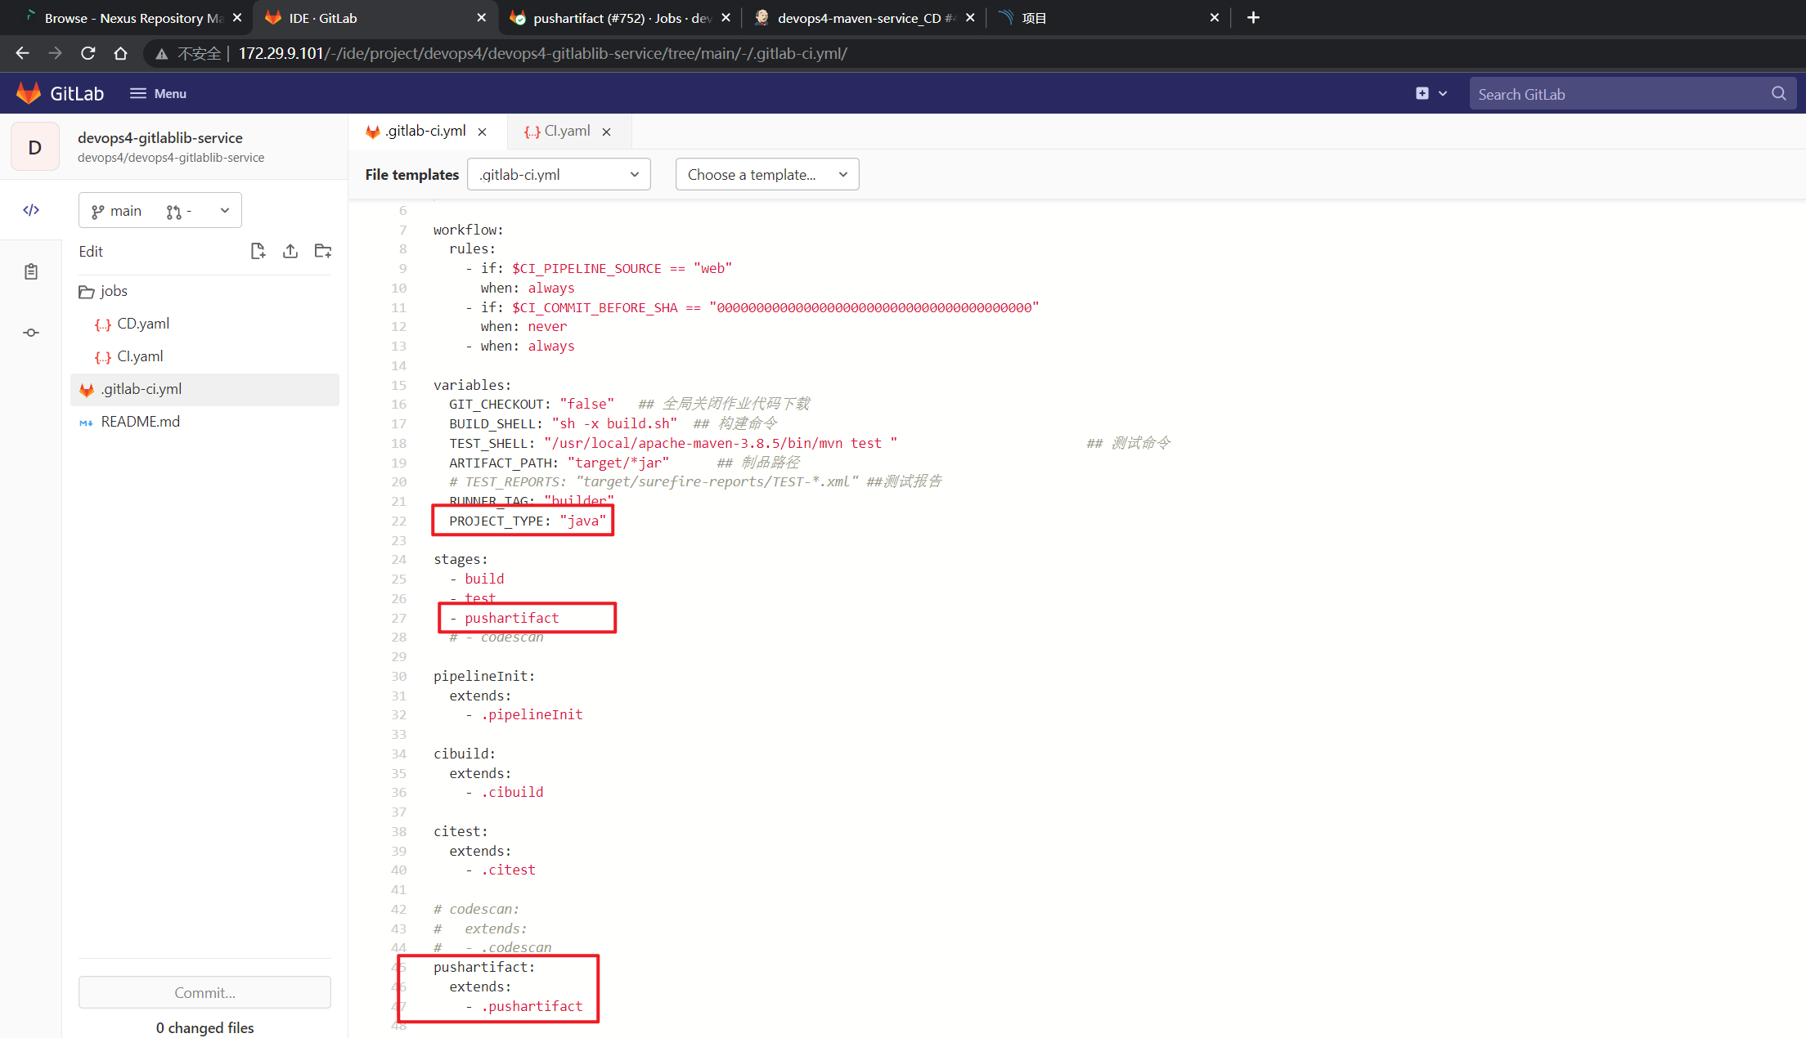Click the browser home button
Screen dimensions: 1806x1038
120,53
